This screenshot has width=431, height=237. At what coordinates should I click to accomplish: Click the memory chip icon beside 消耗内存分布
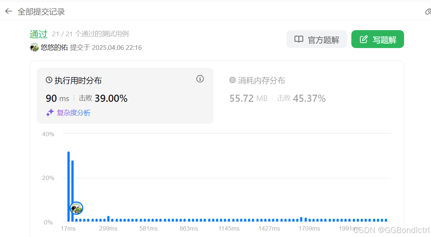point(232,80)
